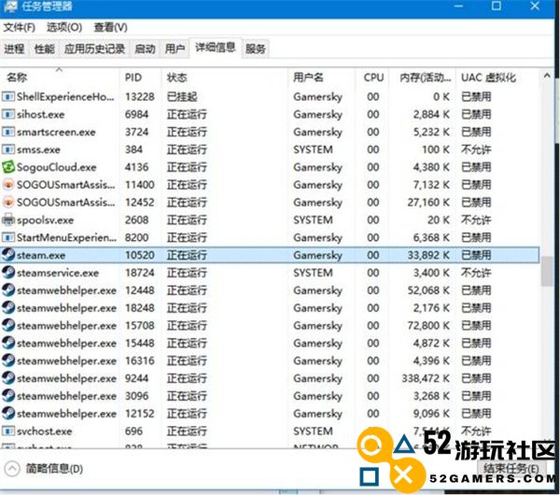Click steamwebhelper icon in PID 15708 row
The height and width of the screenshot is (495, 560).
click(8, 325)
